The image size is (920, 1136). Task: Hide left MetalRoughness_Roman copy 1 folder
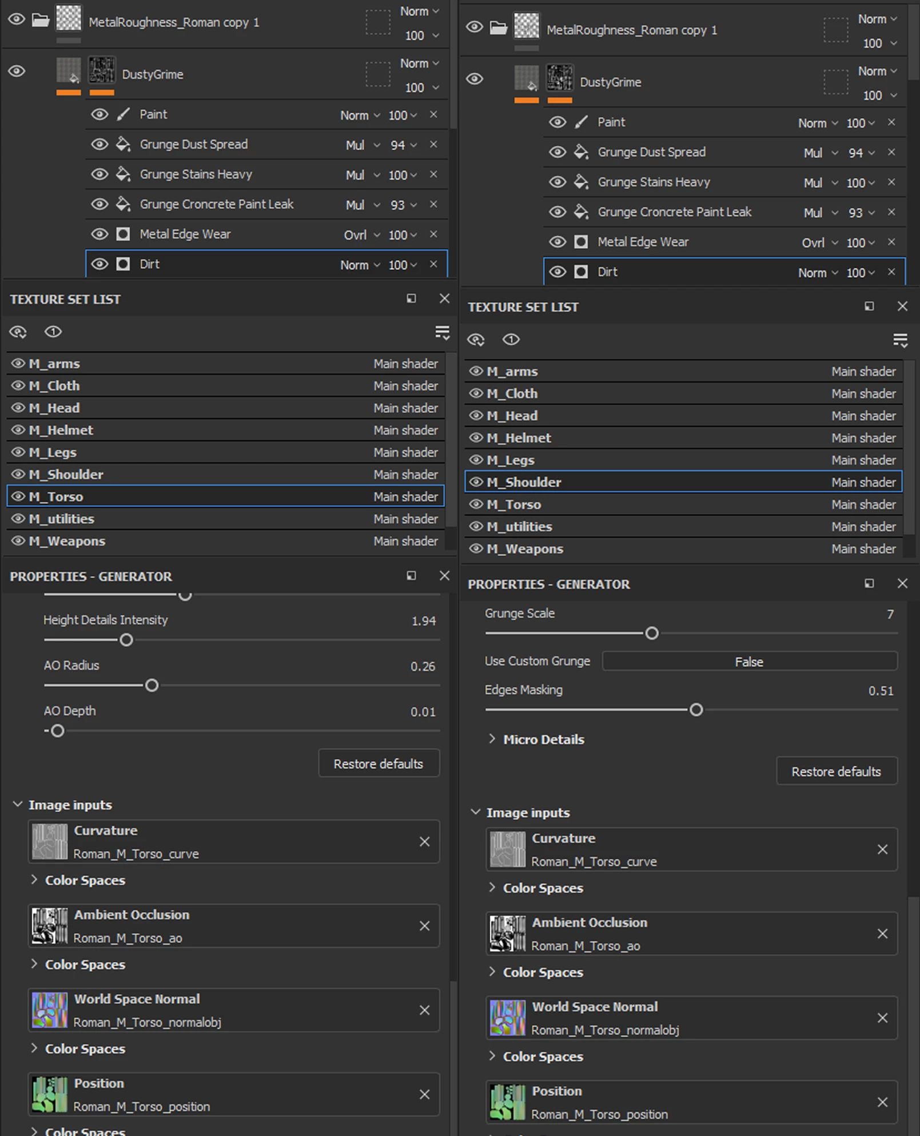click(x=17, y=19)
